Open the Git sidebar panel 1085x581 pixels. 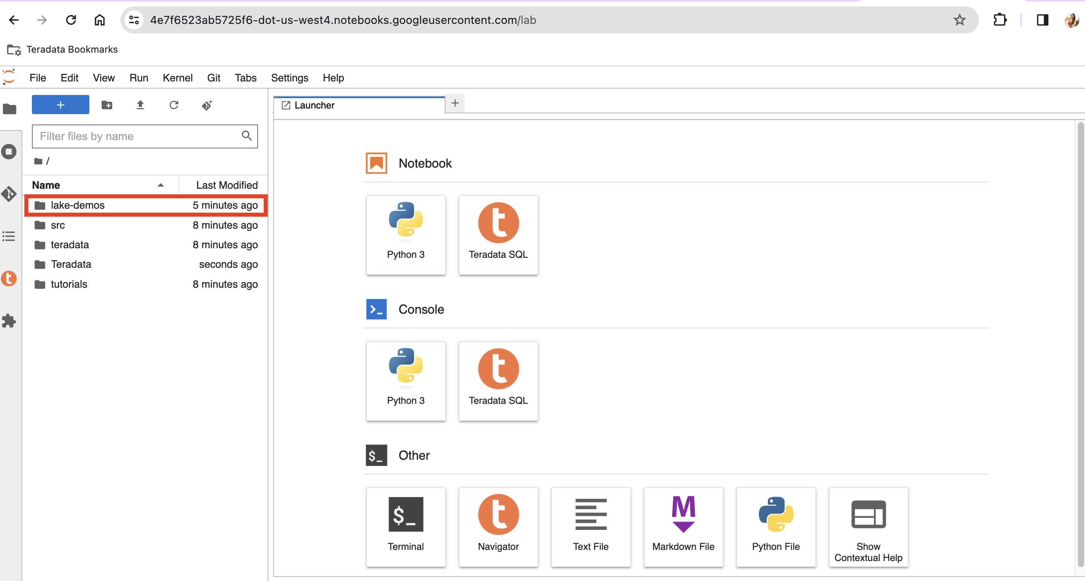point(9,194)
